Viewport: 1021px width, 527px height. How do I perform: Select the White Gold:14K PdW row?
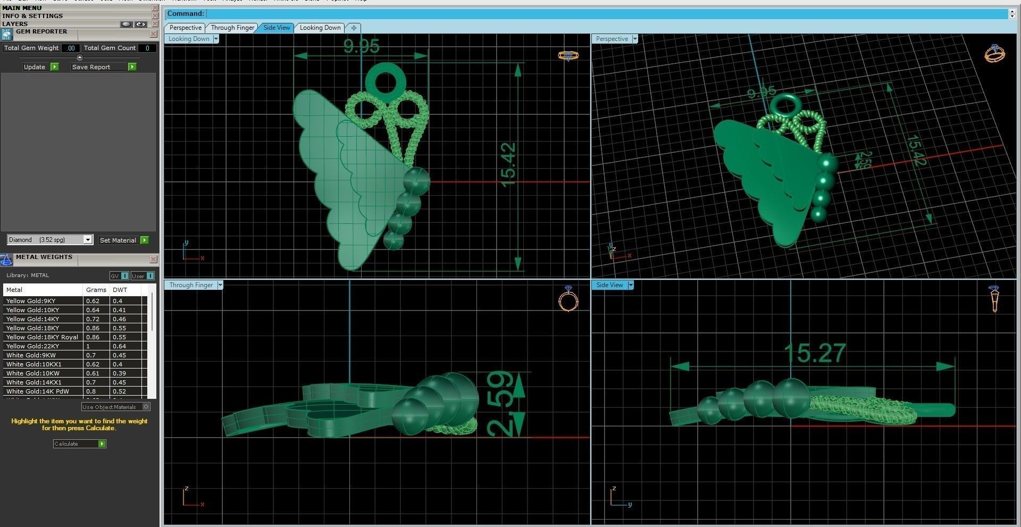(75, 391)
